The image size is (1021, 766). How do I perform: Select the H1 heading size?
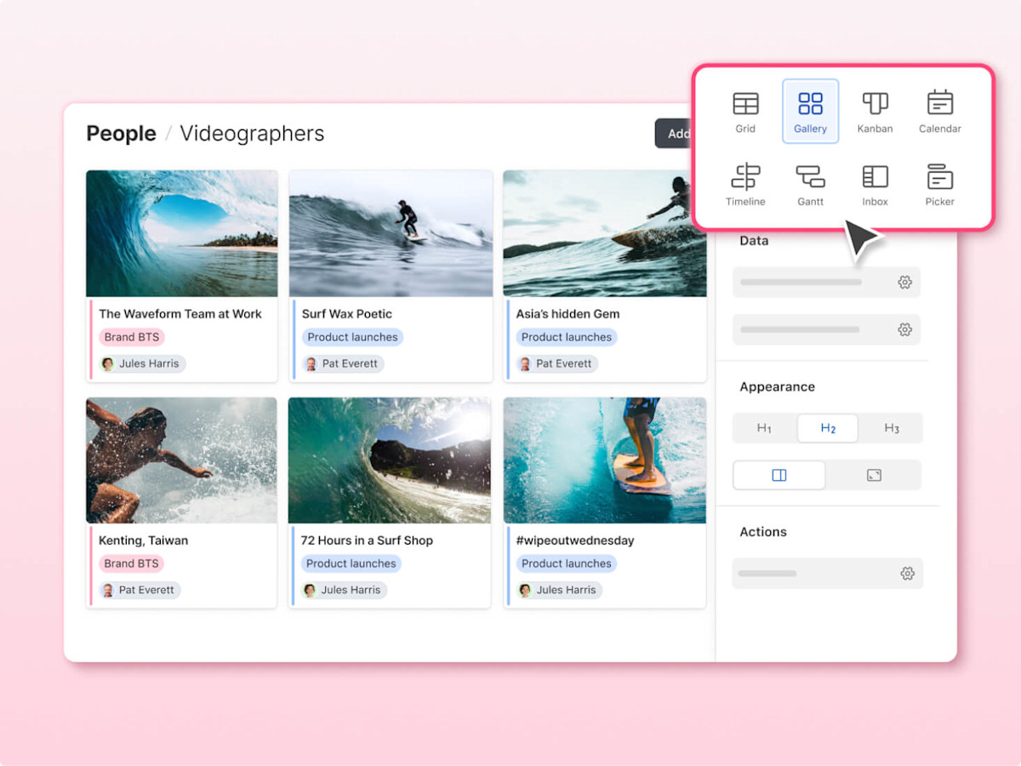coord(764,428)
